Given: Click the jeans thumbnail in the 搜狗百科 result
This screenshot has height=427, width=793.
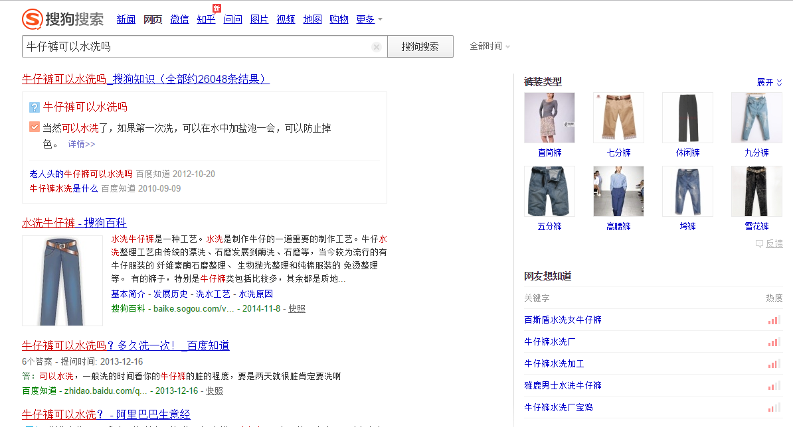Looking at the screenshot, I should (62, 280).
